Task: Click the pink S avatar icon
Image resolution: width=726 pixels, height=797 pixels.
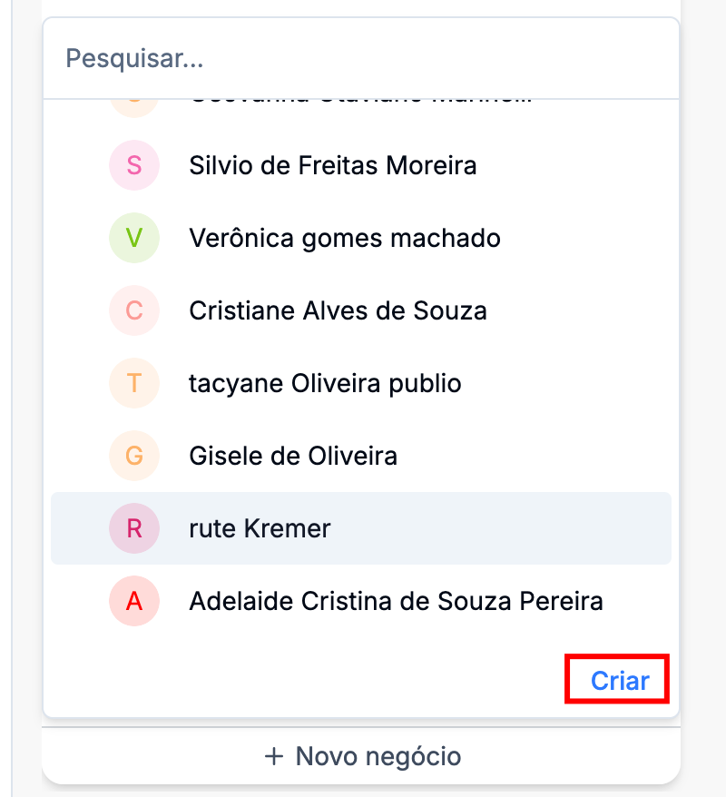Action: click(134, 165)
